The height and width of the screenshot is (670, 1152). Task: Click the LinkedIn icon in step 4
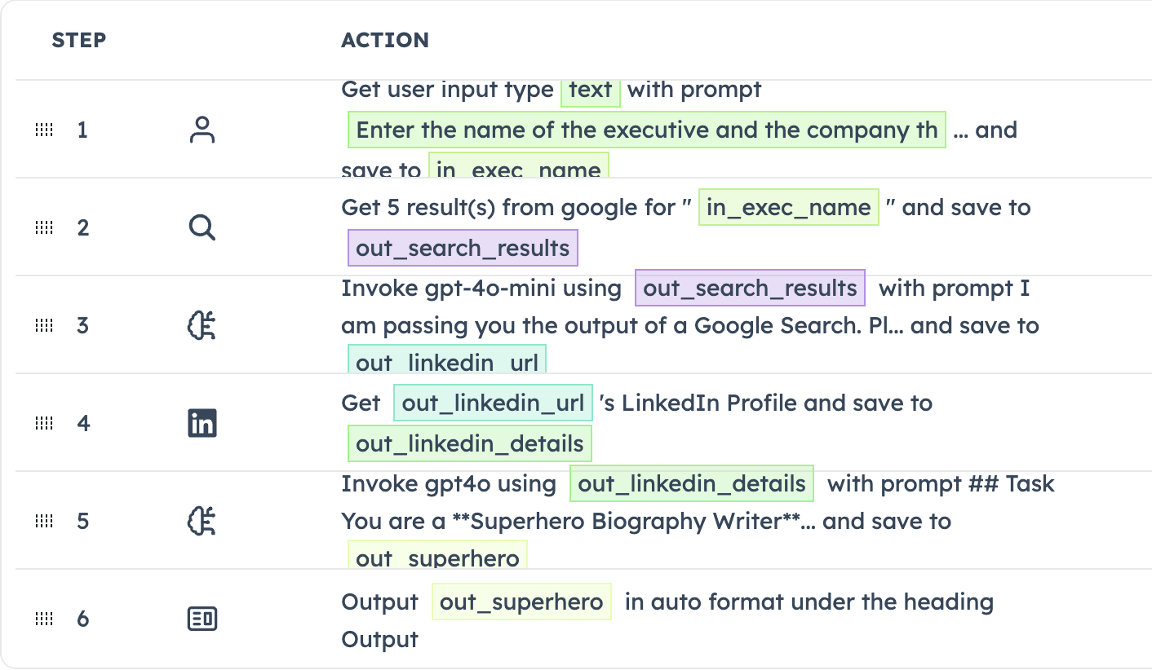point(202,423)
